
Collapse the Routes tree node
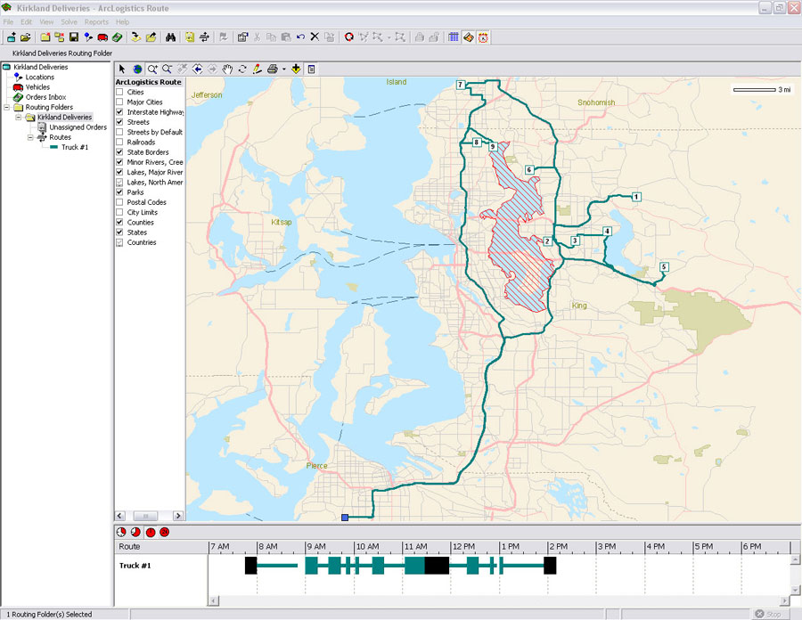(x=29, y=137)
